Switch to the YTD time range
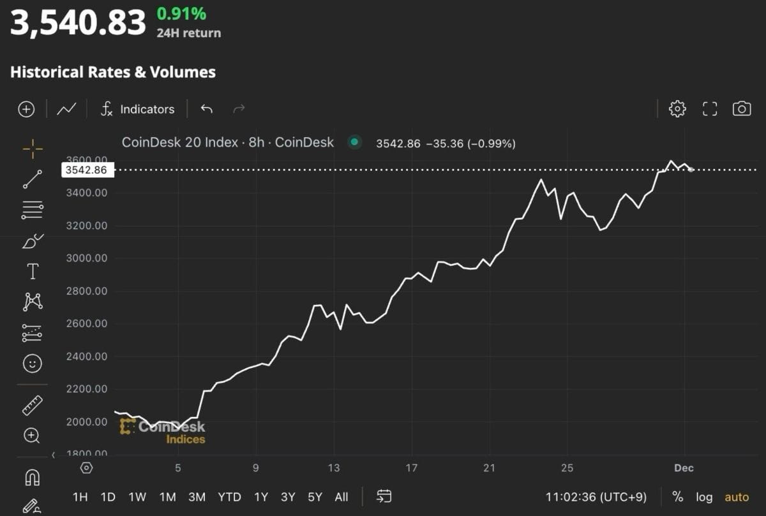 (229, 497)
